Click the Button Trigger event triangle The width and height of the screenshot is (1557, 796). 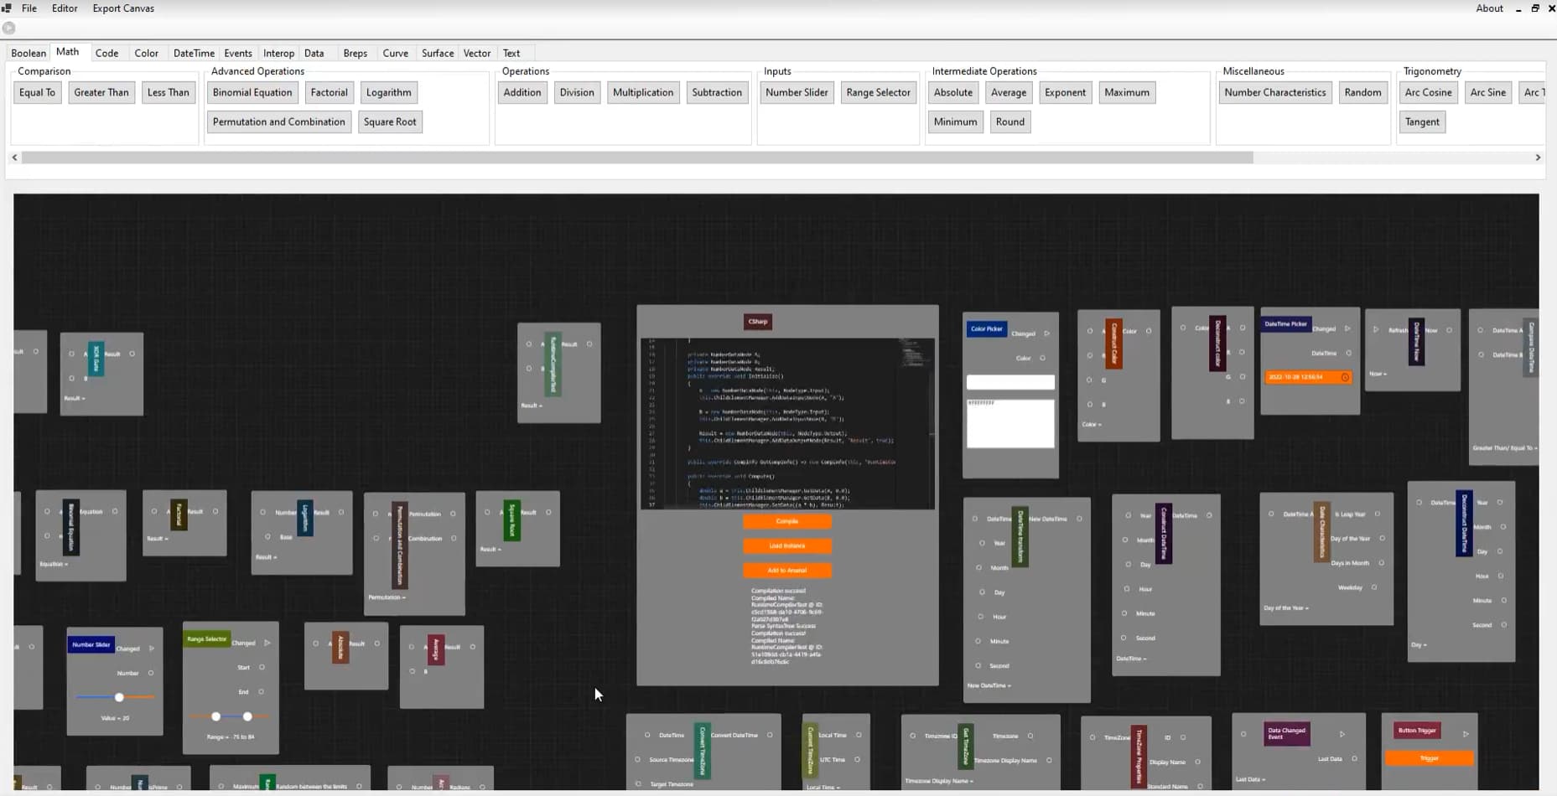[x=1466, y=734]
